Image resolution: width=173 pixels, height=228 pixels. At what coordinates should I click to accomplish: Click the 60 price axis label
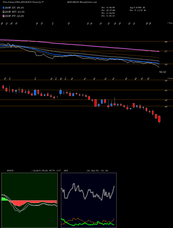point(166,42)
